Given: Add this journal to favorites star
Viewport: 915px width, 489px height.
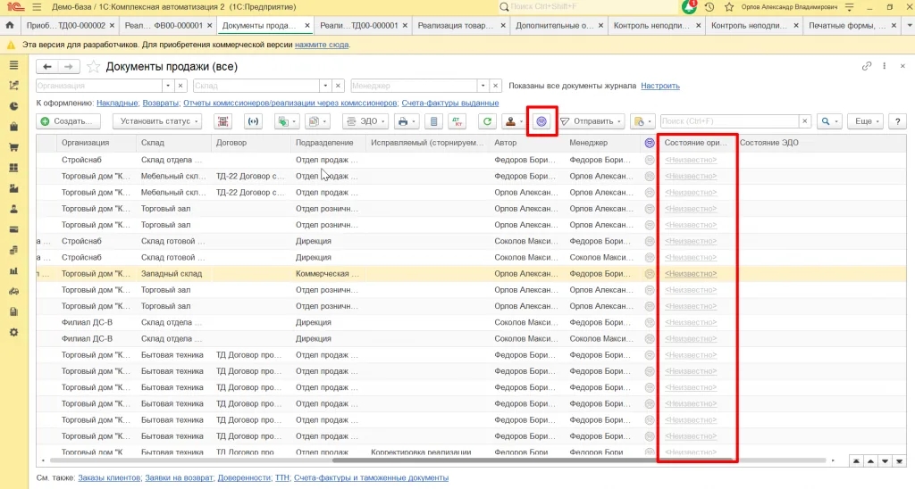Looking at the screenshot, I should (x=93, y=66).
